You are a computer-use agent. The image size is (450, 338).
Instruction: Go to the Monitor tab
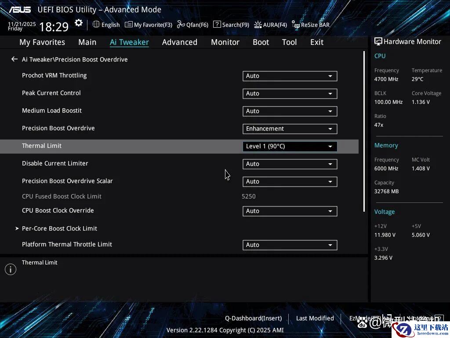click(x=225, y=42)
